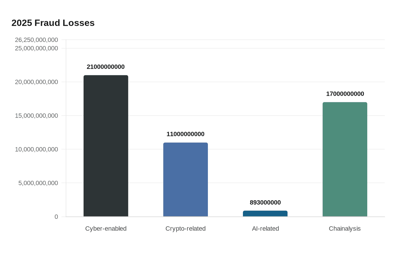Select the dark Cyber-enabled bar

106,146
